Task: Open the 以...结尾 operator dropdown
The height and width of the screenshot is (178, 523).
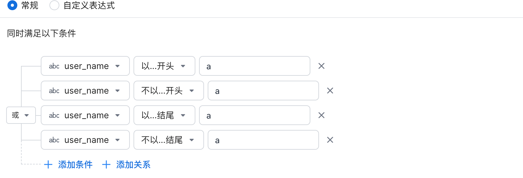Action: tap(164, 115)
